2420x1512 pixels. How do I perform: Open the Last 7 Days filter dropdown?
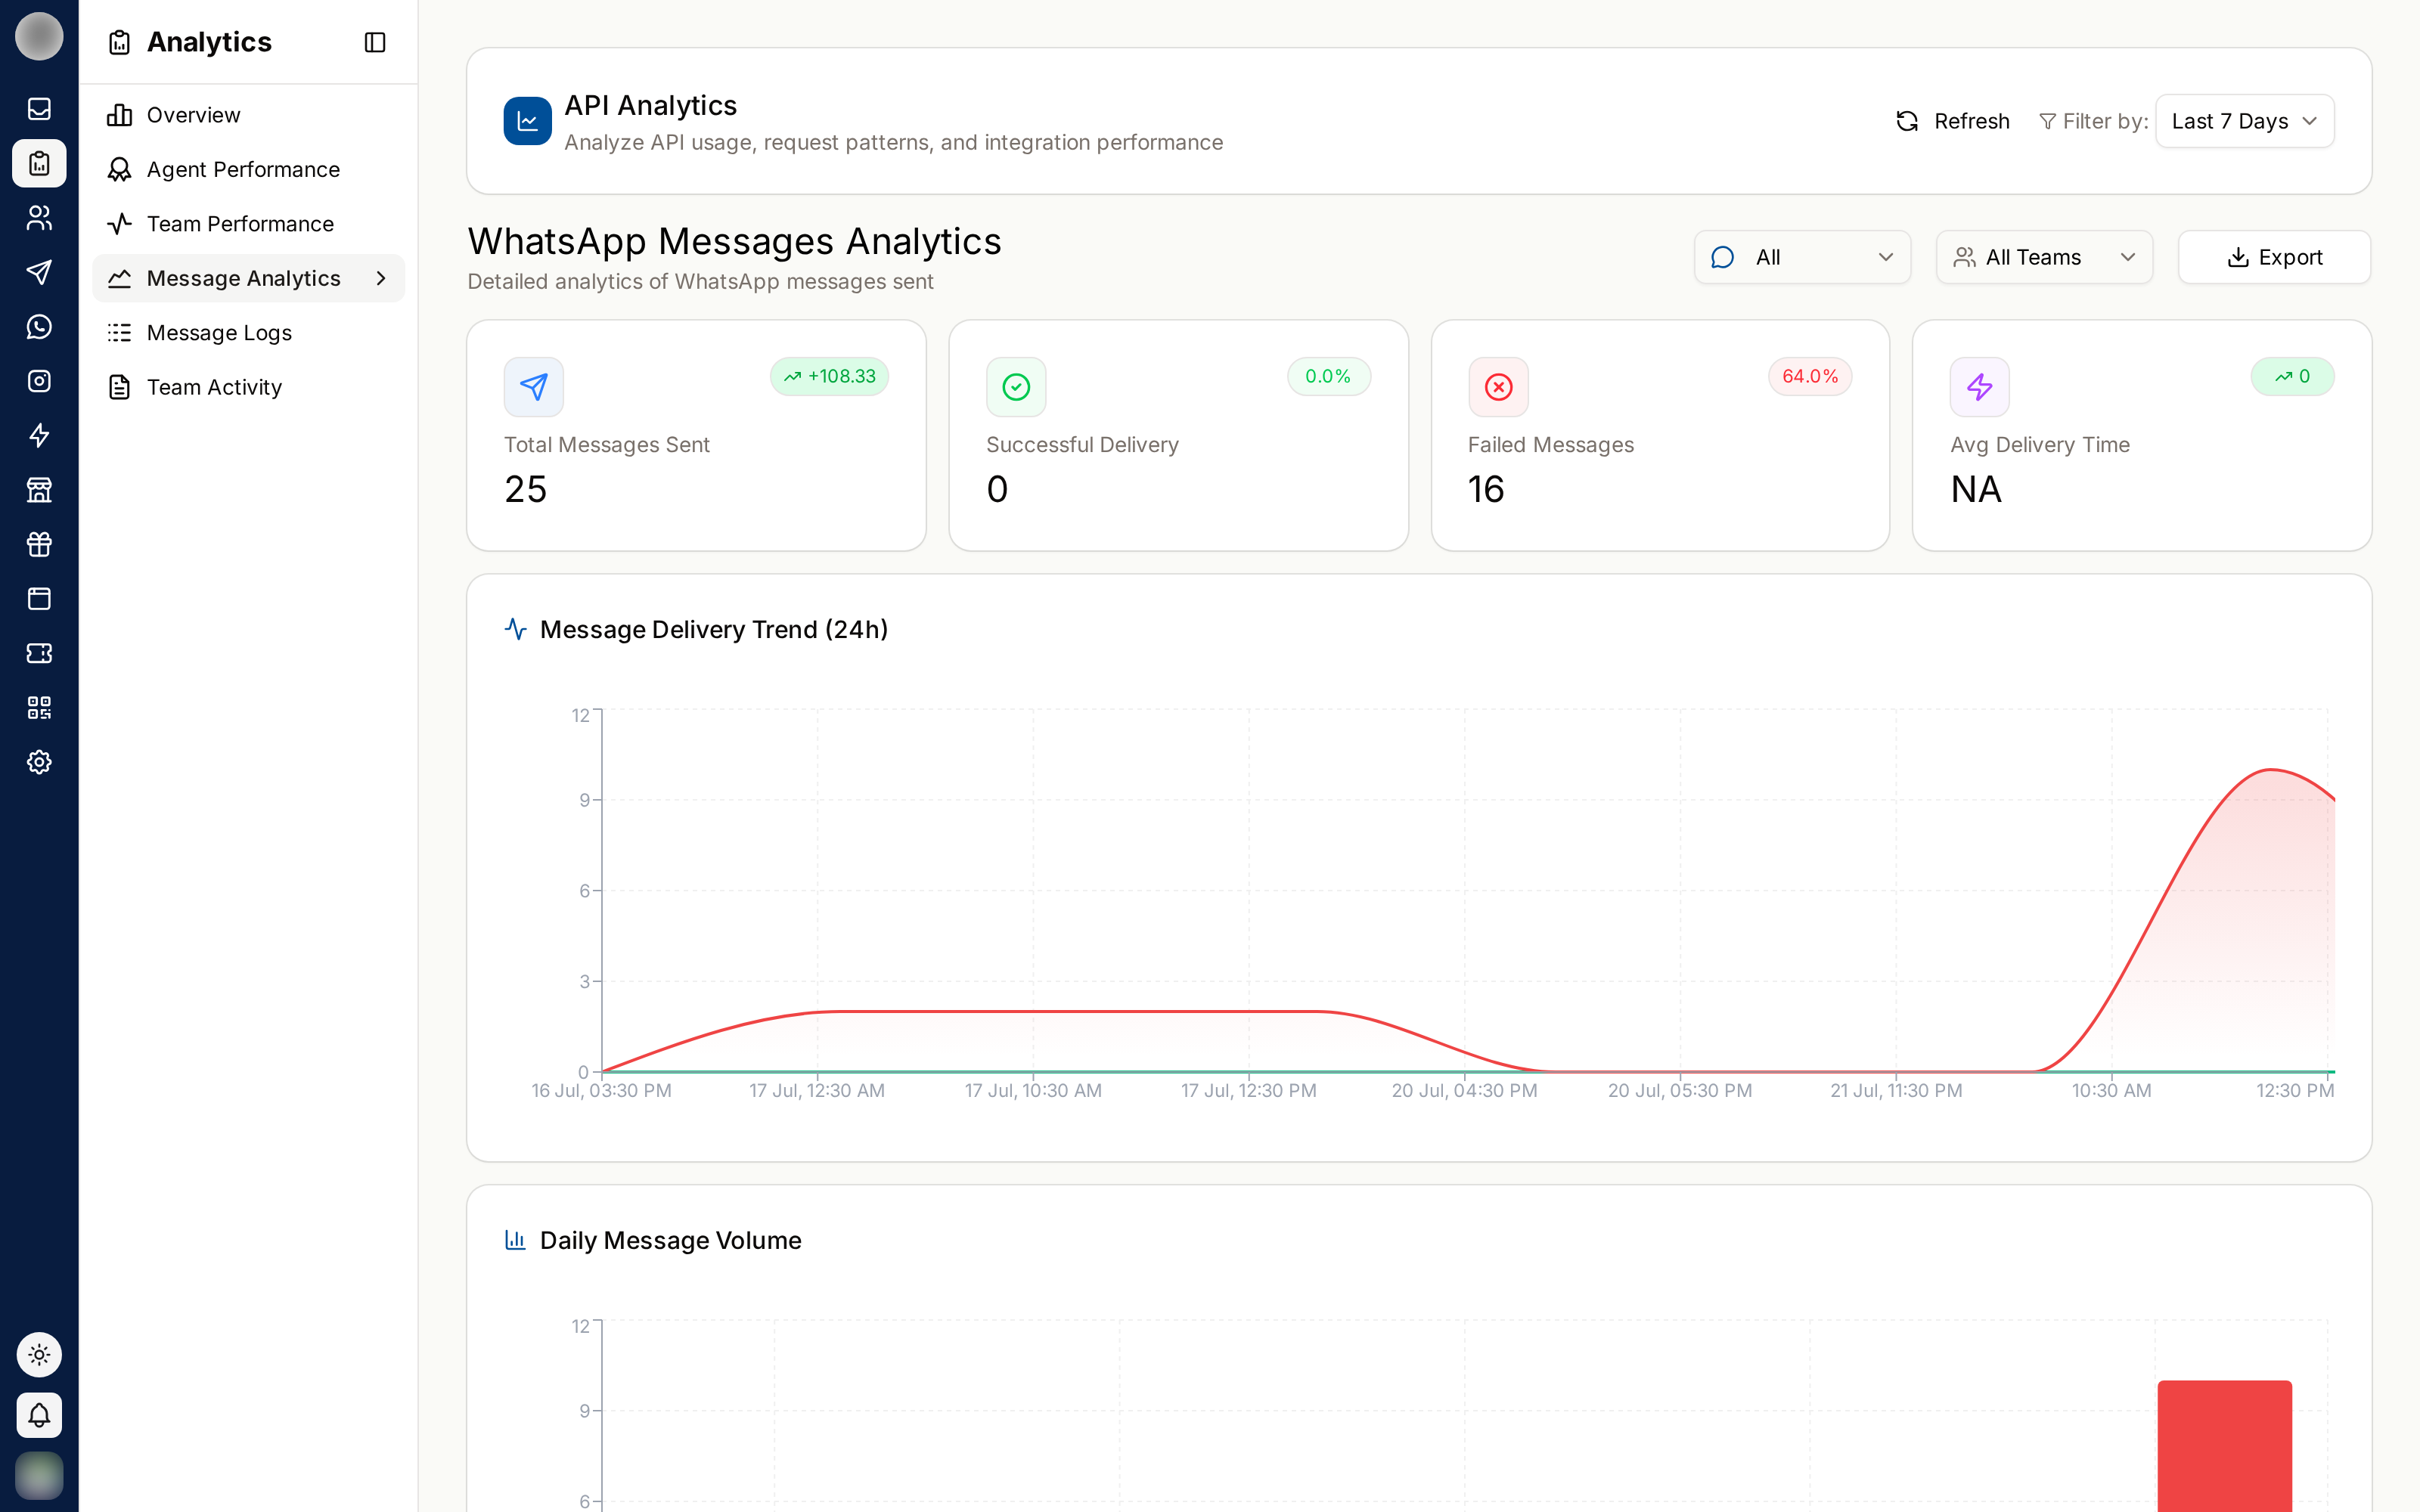2244,121
